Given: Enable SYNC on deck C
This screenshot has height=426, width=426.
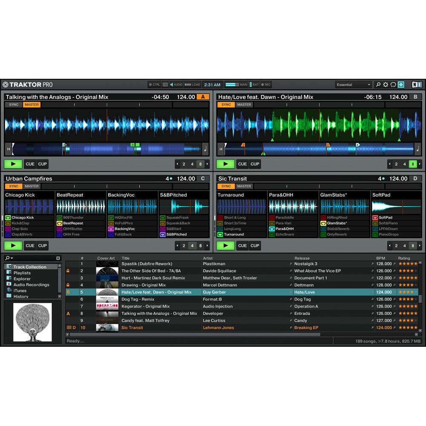Looking at the screenshot, I should 13,186.
